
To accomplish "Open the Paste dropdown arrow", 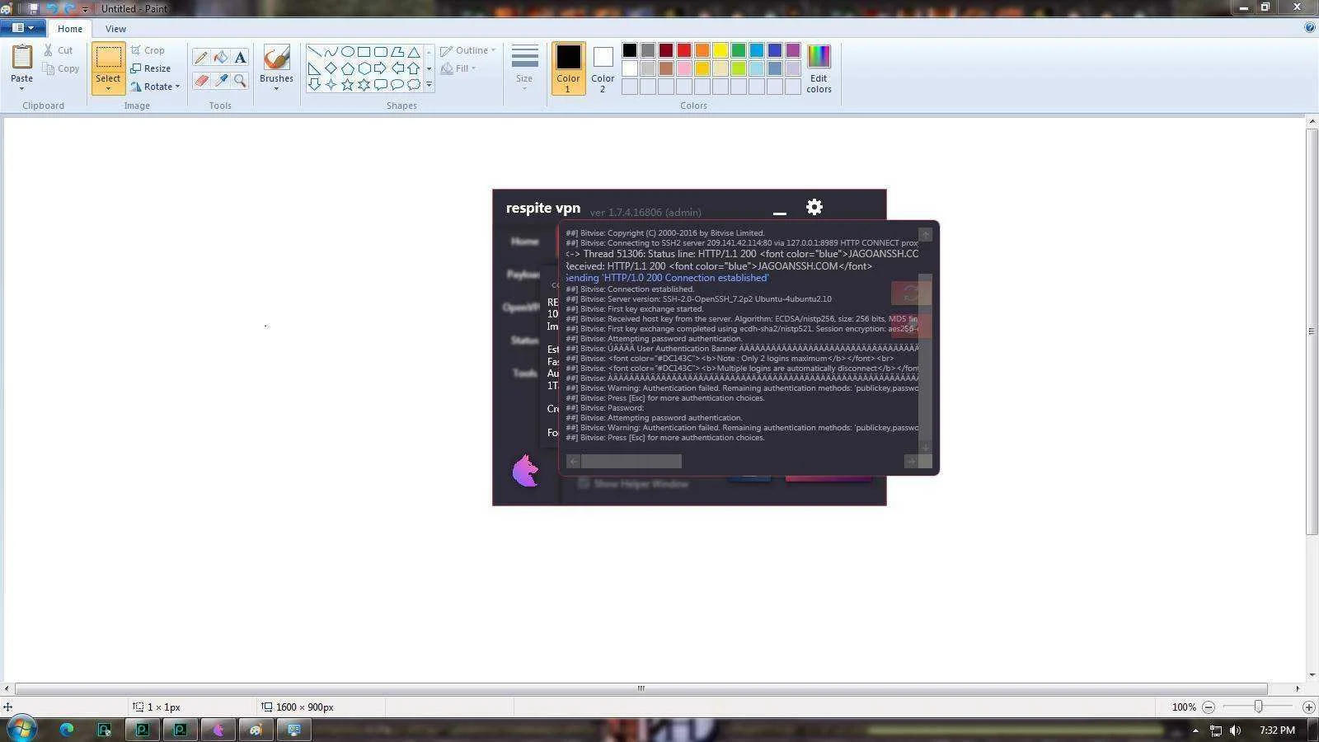I will 21,88.
